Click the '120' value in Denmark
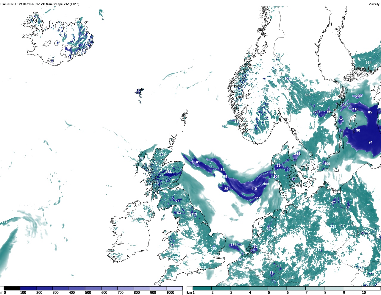381x295 pixels. (x=294, y=179)
